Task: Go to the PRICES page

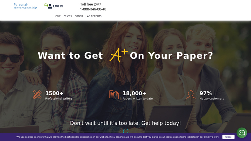Action: pyautogui.click(x=68, y=16)
